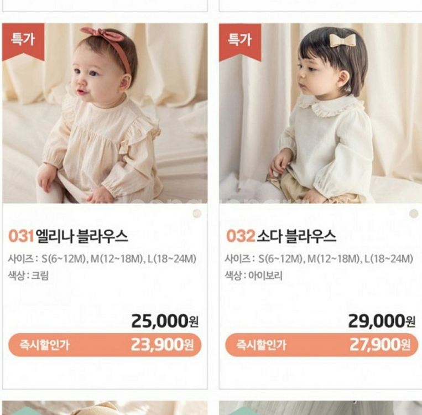Click the 색상: 크림 color label
Viewport: 422px width, 415px height.
pyautogui.click(x=28, y=276)
